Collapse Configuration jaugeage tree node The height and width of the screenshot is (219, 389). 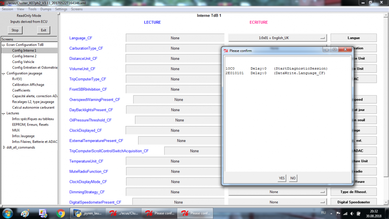pyautogui.click(x=4, y=74)
